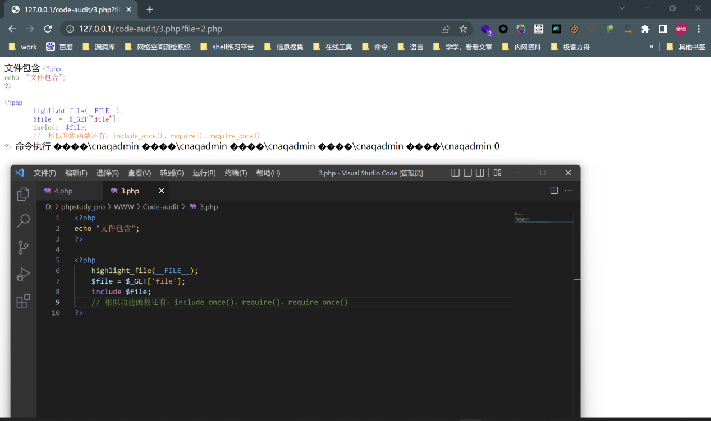
Task: Open the 编辑(E) menu in VS Code
Action: 76,173
